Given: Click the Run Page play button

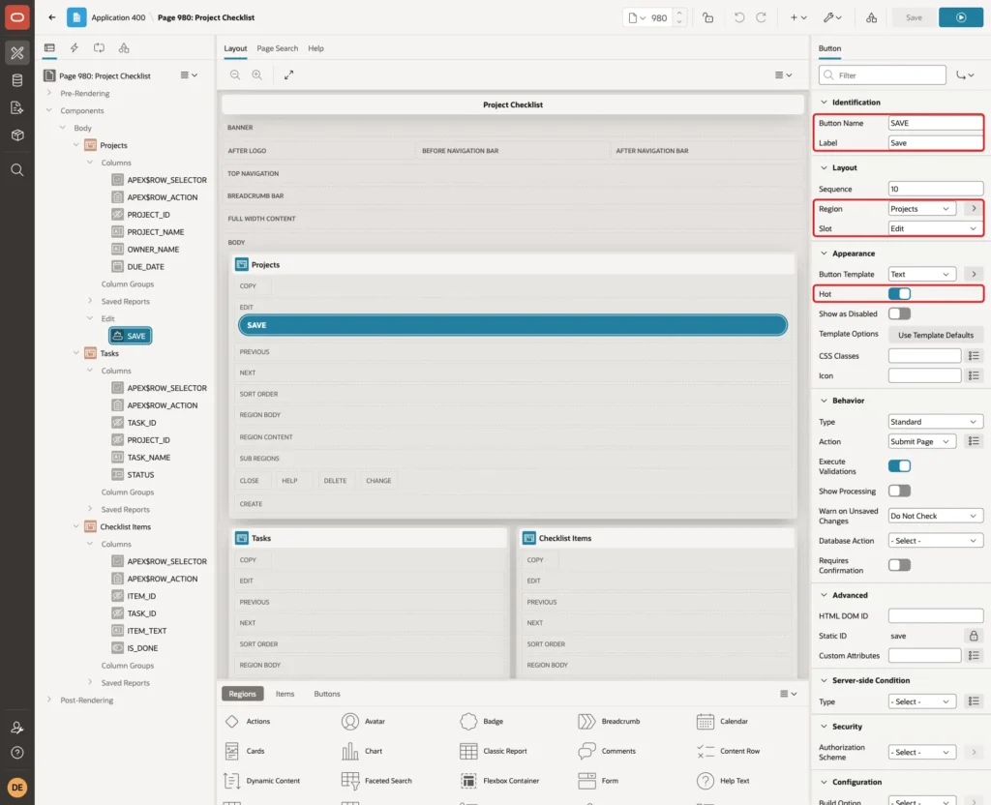Looking at the screenshot, I should point(961,17).
